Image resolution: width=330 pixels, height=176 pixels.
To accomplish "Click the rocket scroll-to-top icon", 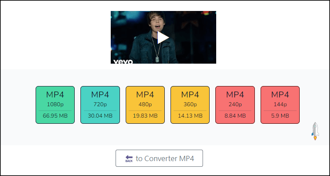I will coord(315,131).
